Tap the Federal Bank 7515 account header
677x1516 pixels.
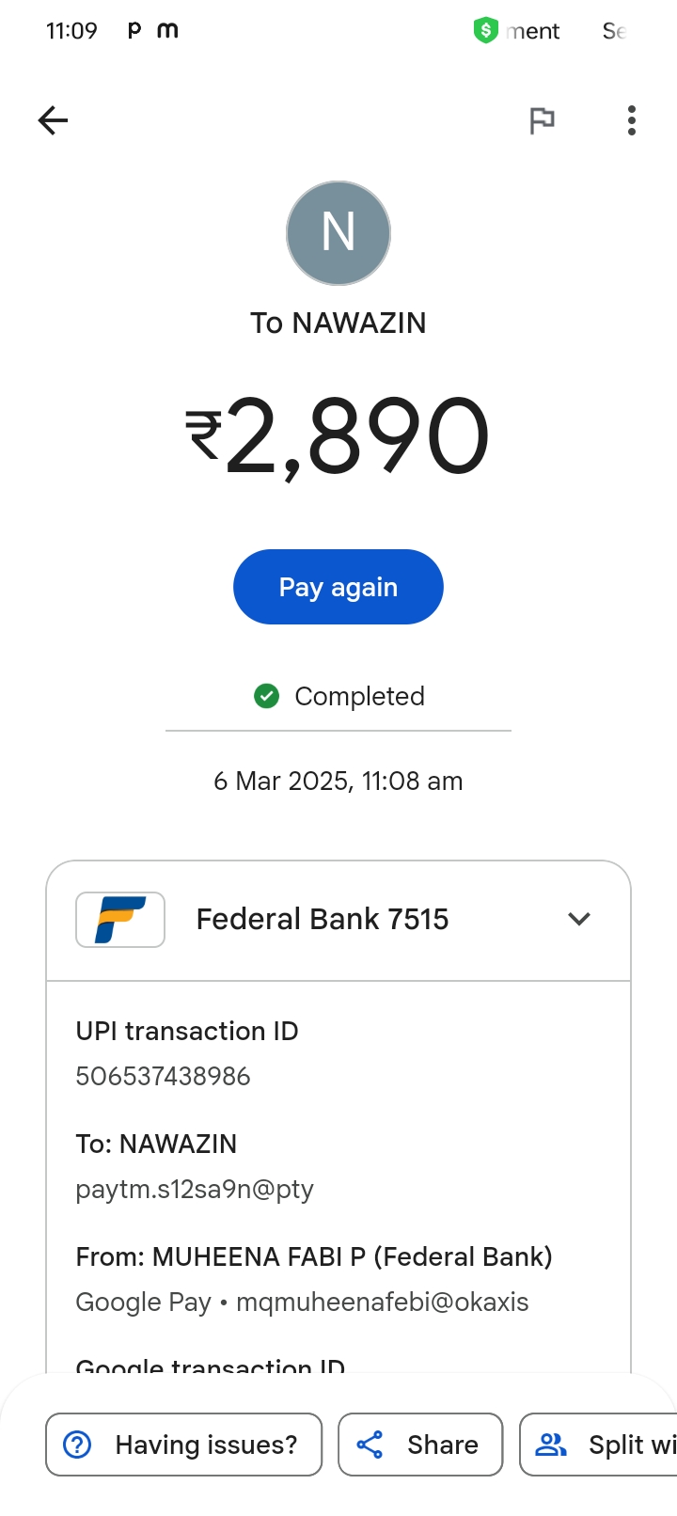[323, 919]
